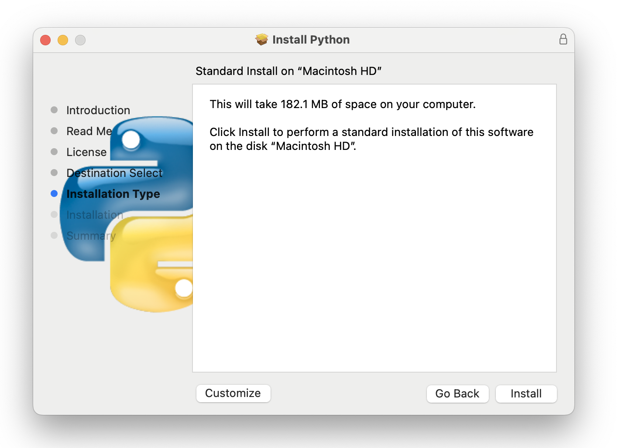
Task: Click the Standard Install on Macintosh HD heading
Action: tap(288, 71)
